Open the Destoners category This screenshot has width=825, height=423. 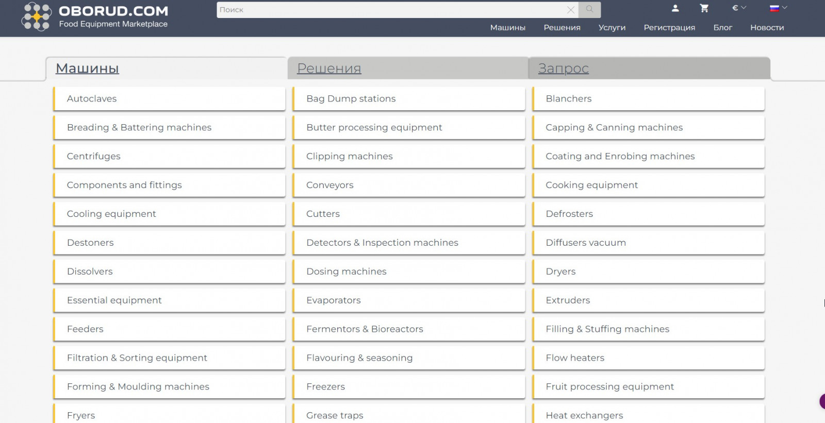(169, 243)
